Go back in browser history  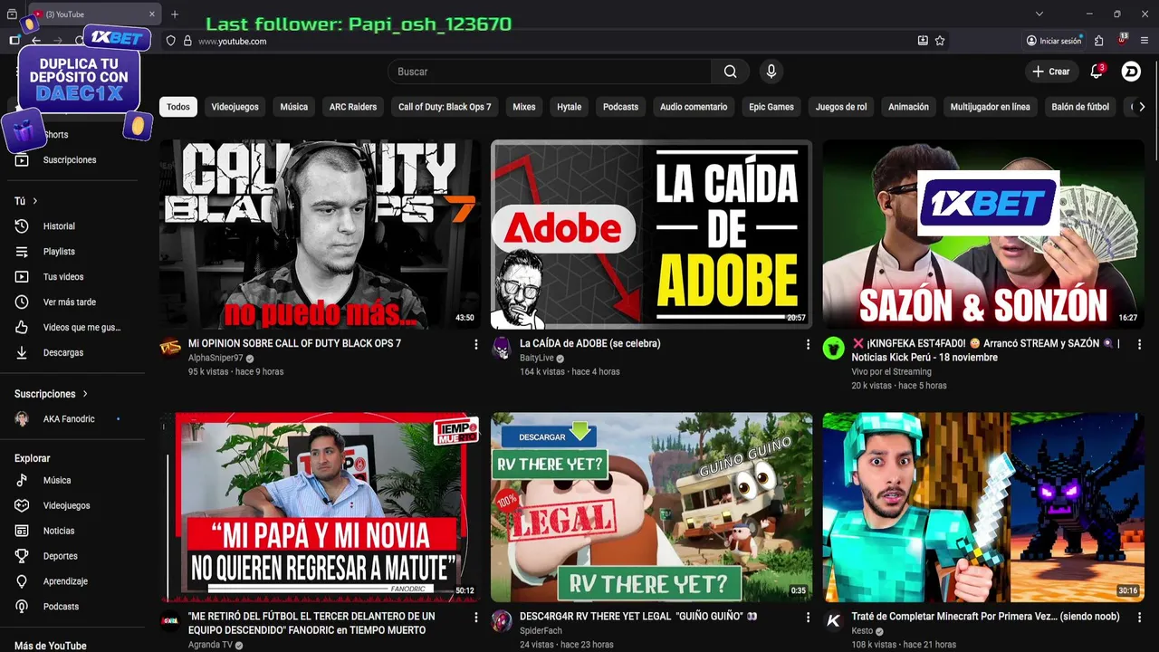[36, 41]
